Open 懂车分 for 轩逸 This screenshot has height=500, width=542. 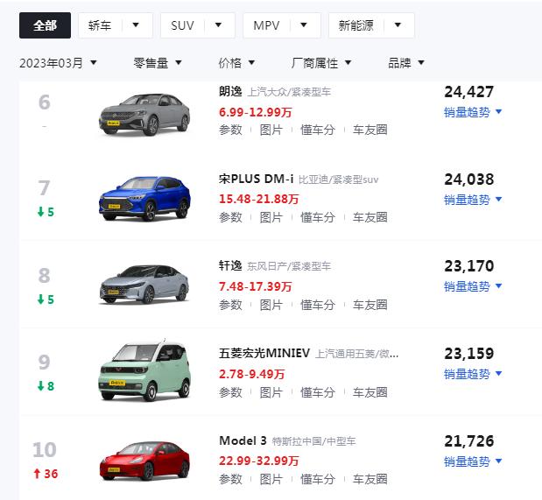point(318,305)
